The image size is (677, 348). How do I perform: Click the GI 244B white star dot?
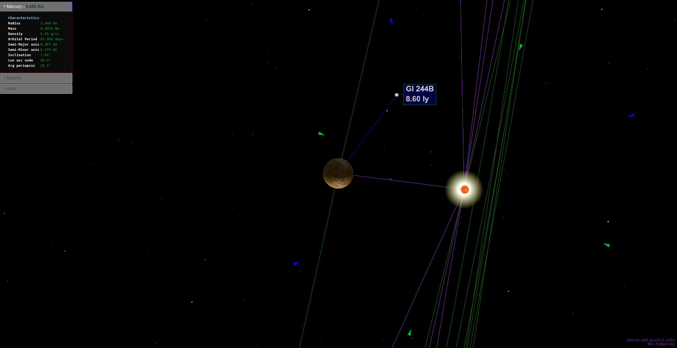click(397, 95)
